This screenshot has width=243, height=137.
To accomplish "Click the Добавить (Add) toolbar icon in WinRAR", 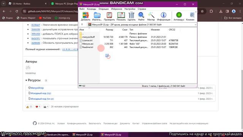I will coord(85,16).
